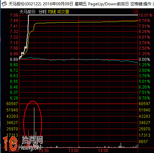Select the yellow 均线 legend label
The width and height of the screenshot is (154, 153).
tap(52, 12)
